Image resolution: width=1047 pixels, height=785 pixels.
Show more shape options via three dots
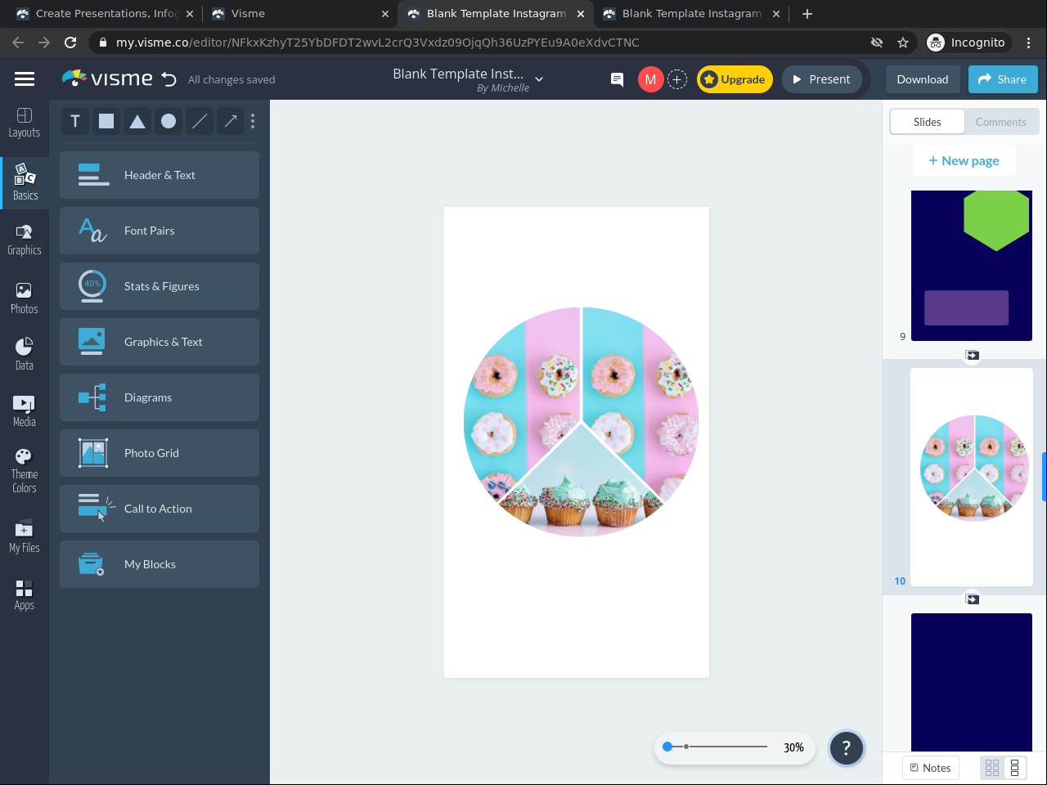pyautogui.click(x=253, y=121)
